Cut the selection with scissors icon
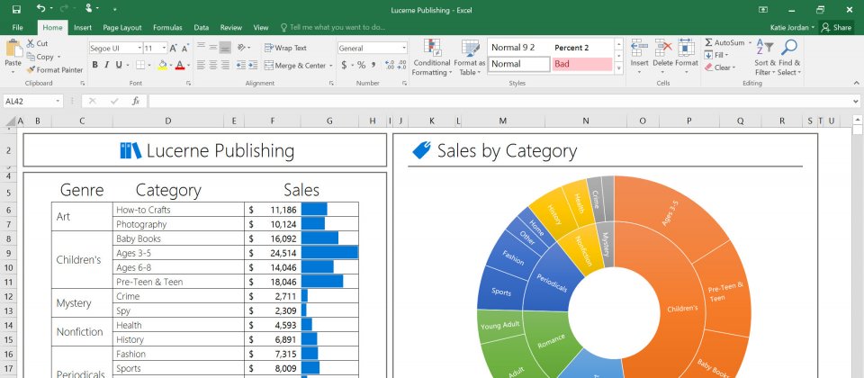The image size is (864, 378). click(x=30, y=43)
